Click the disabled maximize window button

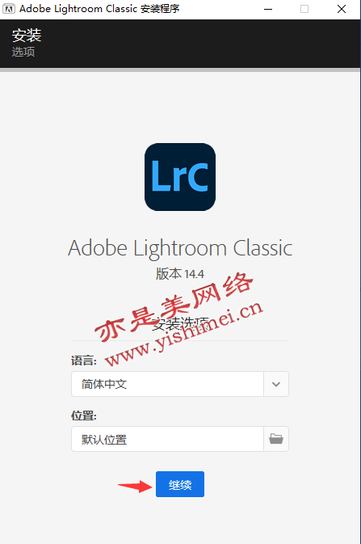tap(304, 9)
